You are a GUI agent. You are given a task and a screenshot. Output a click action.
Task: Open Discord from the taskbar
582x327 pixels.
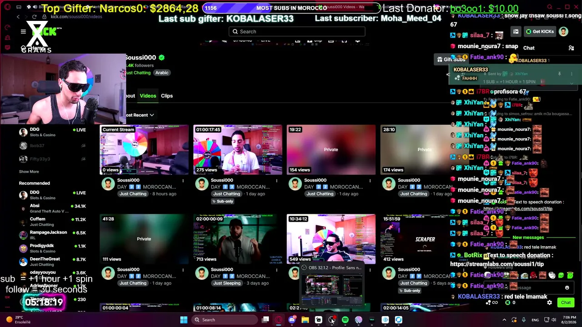[292, 320]
